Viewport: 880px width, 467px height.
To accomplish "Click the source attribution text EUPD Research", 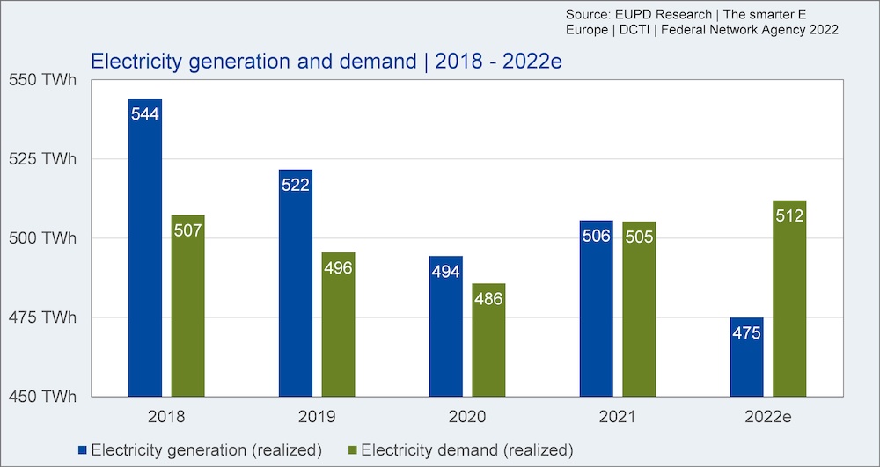I will pyautogui.click(x=656, y=14).
